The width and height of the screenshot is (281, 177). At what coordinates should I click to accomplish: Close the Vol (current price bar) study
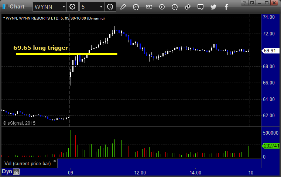(55, 161)
